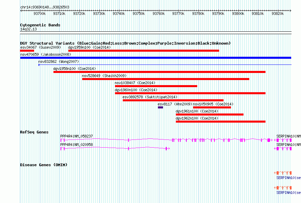Select the dgv1959n100 (Coe2014) variant label
Screen dimensions: 301x203
89,47
